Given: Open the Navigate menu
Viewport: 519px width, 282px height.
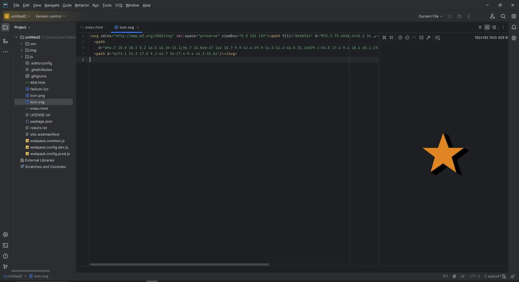Looking at the screenshot, I should coord(52,5).
